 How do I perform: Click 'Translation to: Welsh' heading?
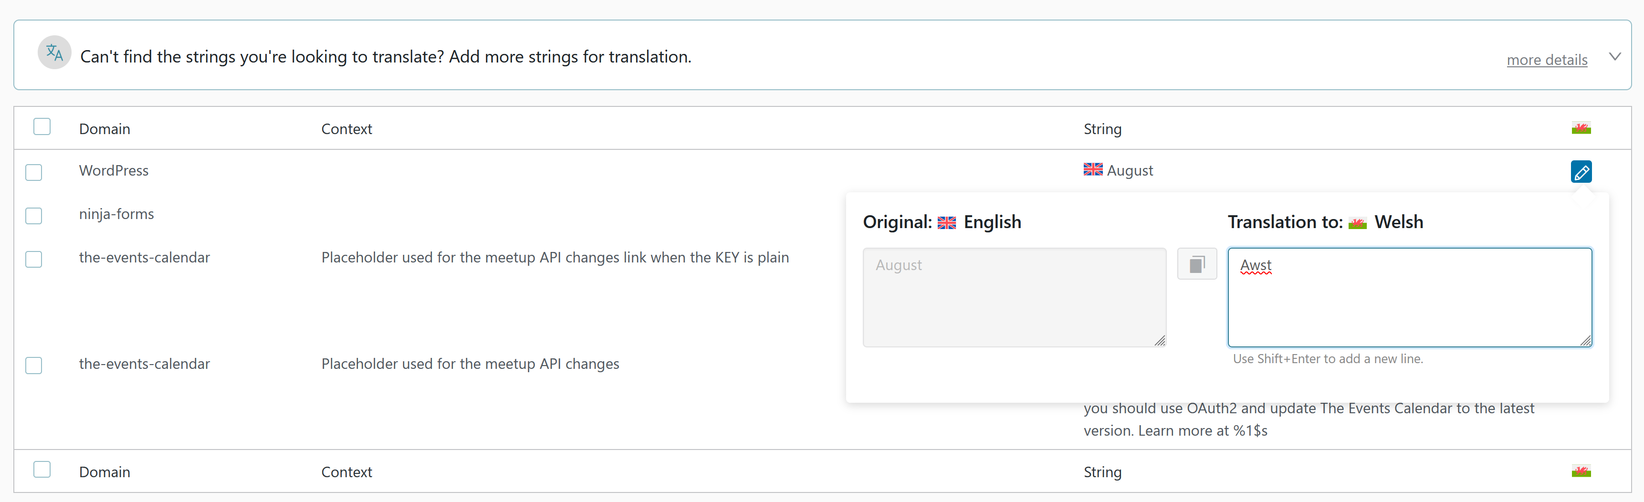(x=1326, y=222)
